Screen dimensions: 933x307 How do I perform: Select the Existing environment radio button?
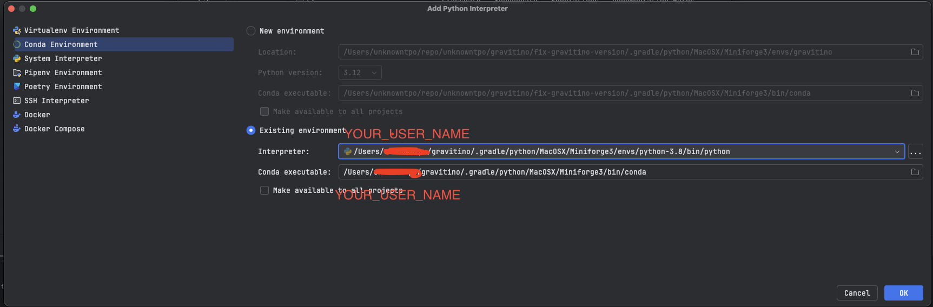pos(251,130)
